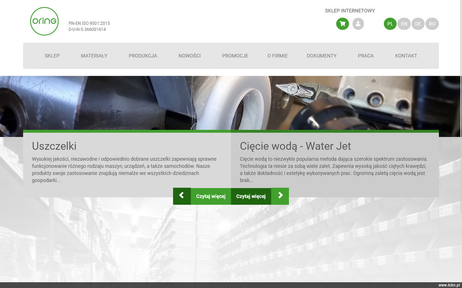Viewport: 462px width, 288px height.
Task: Click the Oring logo
Action: 44,21
